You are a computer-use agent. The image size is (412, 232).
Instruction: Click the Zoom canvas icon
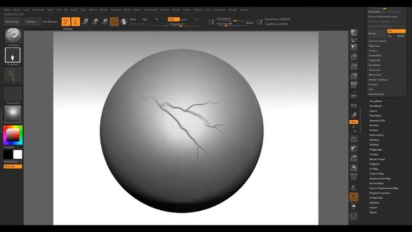(x=353, y=57)
